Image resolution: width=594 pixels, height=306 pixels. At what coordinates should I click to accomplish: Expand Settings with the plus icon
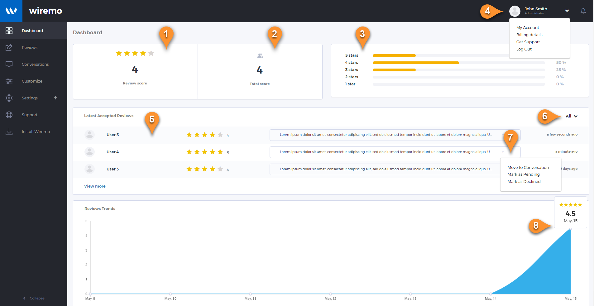[56, 98]
